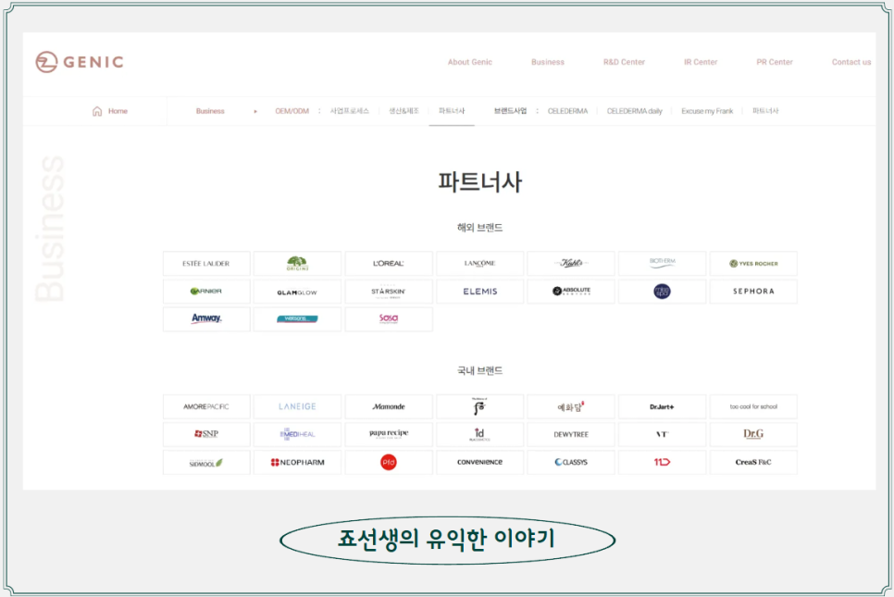Screen dimensions: 894x597
Task: Open the 브랜드사업 submenu link
Action: 510,111
